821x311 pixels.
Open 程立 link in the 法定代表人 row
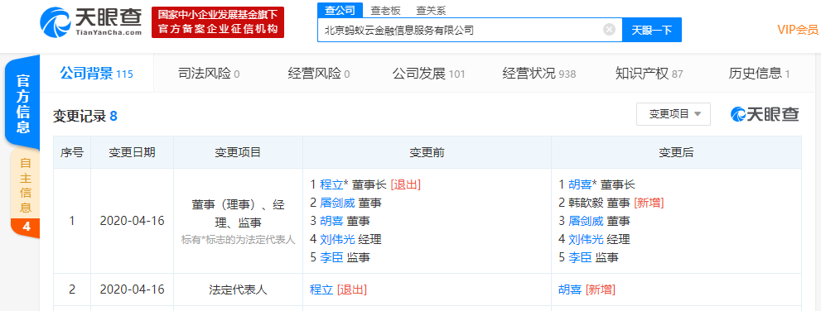[321, 289]
